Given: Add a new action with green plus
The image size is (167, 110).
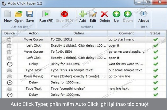Looking at the screenshot, I should [x=83, y=16].
